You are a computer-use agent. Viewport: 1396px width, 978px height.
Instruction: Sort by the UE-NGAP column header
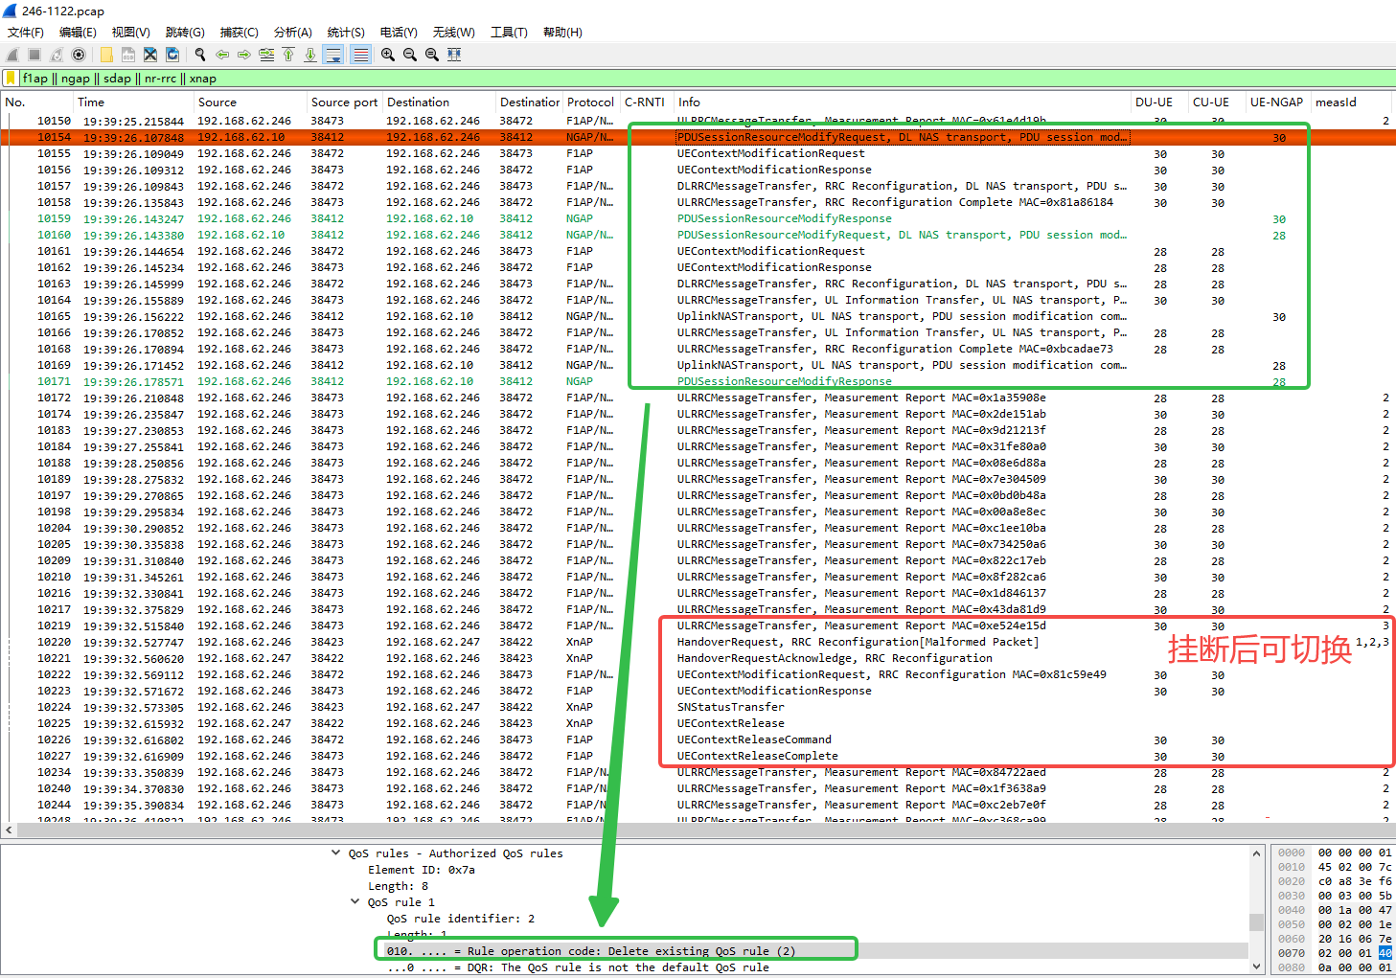(x=1276, y=102)
